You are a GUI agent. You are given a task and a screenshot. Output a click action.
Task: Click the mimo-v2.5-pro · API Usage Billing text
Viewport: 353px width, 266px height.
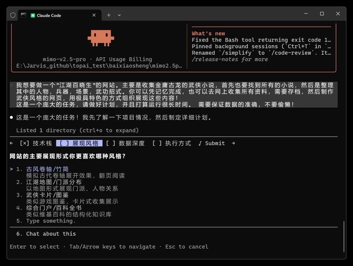(97, 59)
